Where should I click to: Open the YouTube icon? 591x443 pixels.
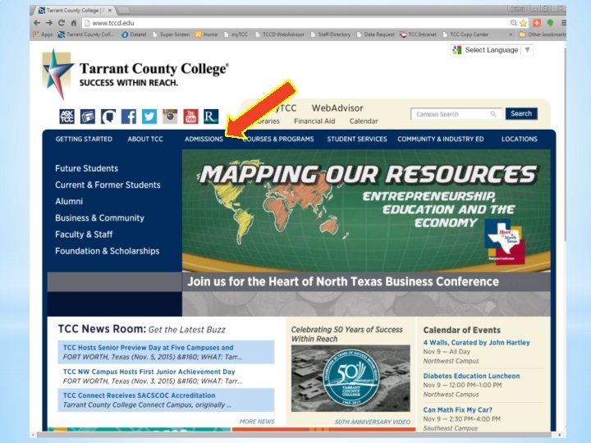[x=190, y=116]
